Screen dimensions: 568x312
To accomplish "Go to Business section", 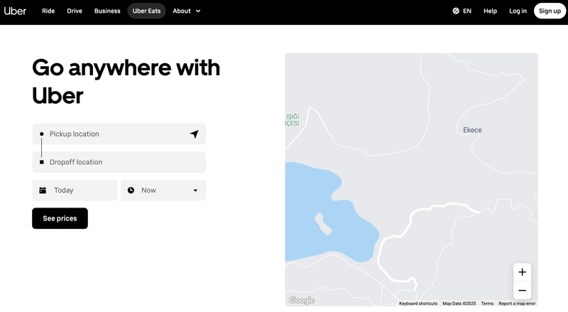I will (107, 11).
